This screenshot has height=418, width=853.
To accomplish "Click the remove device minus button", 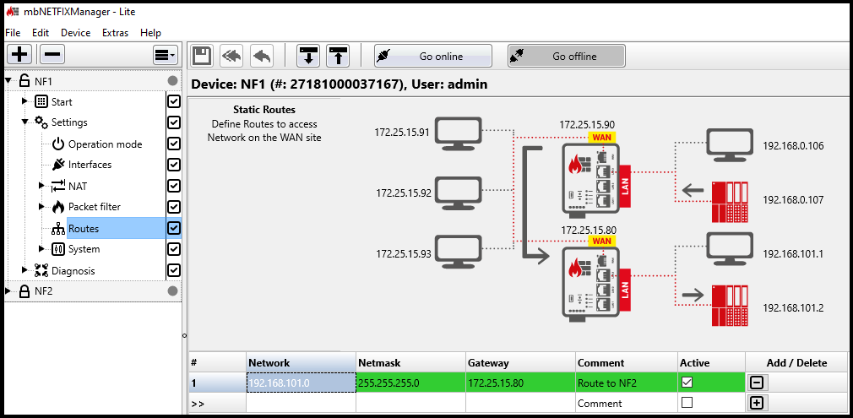I will pyautogui.click(x=52, y=54).
